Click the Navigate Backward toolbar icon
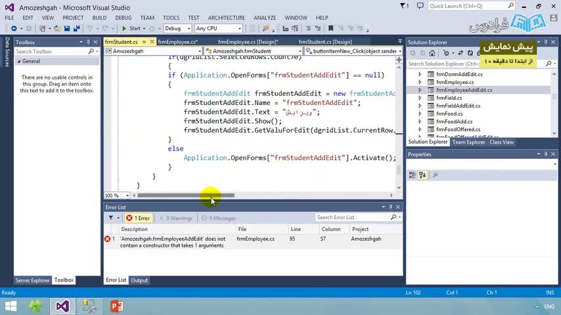The image size is (561, 315). pyautogui.click(x=14, y=29)
